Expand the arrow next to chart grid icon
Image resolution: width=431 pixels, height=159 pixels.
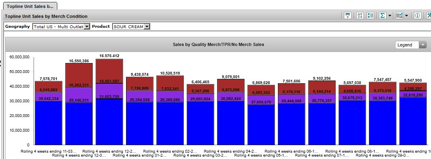[407, 16]
